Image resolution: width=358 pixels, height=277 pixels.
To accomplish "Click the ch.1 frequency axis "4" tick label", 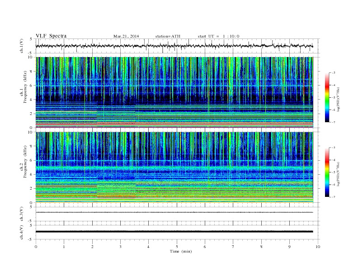I will click(31, 100).
